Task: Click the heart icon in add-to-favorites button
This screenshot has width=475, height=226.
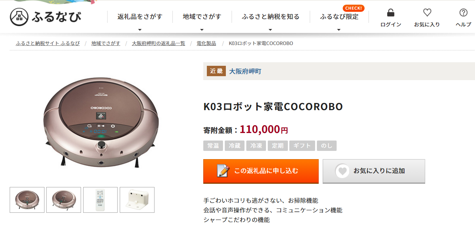Action: pos(342,171)
